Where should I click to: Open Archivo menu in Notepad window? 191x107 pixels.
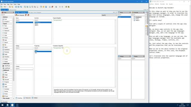point(151,4)
